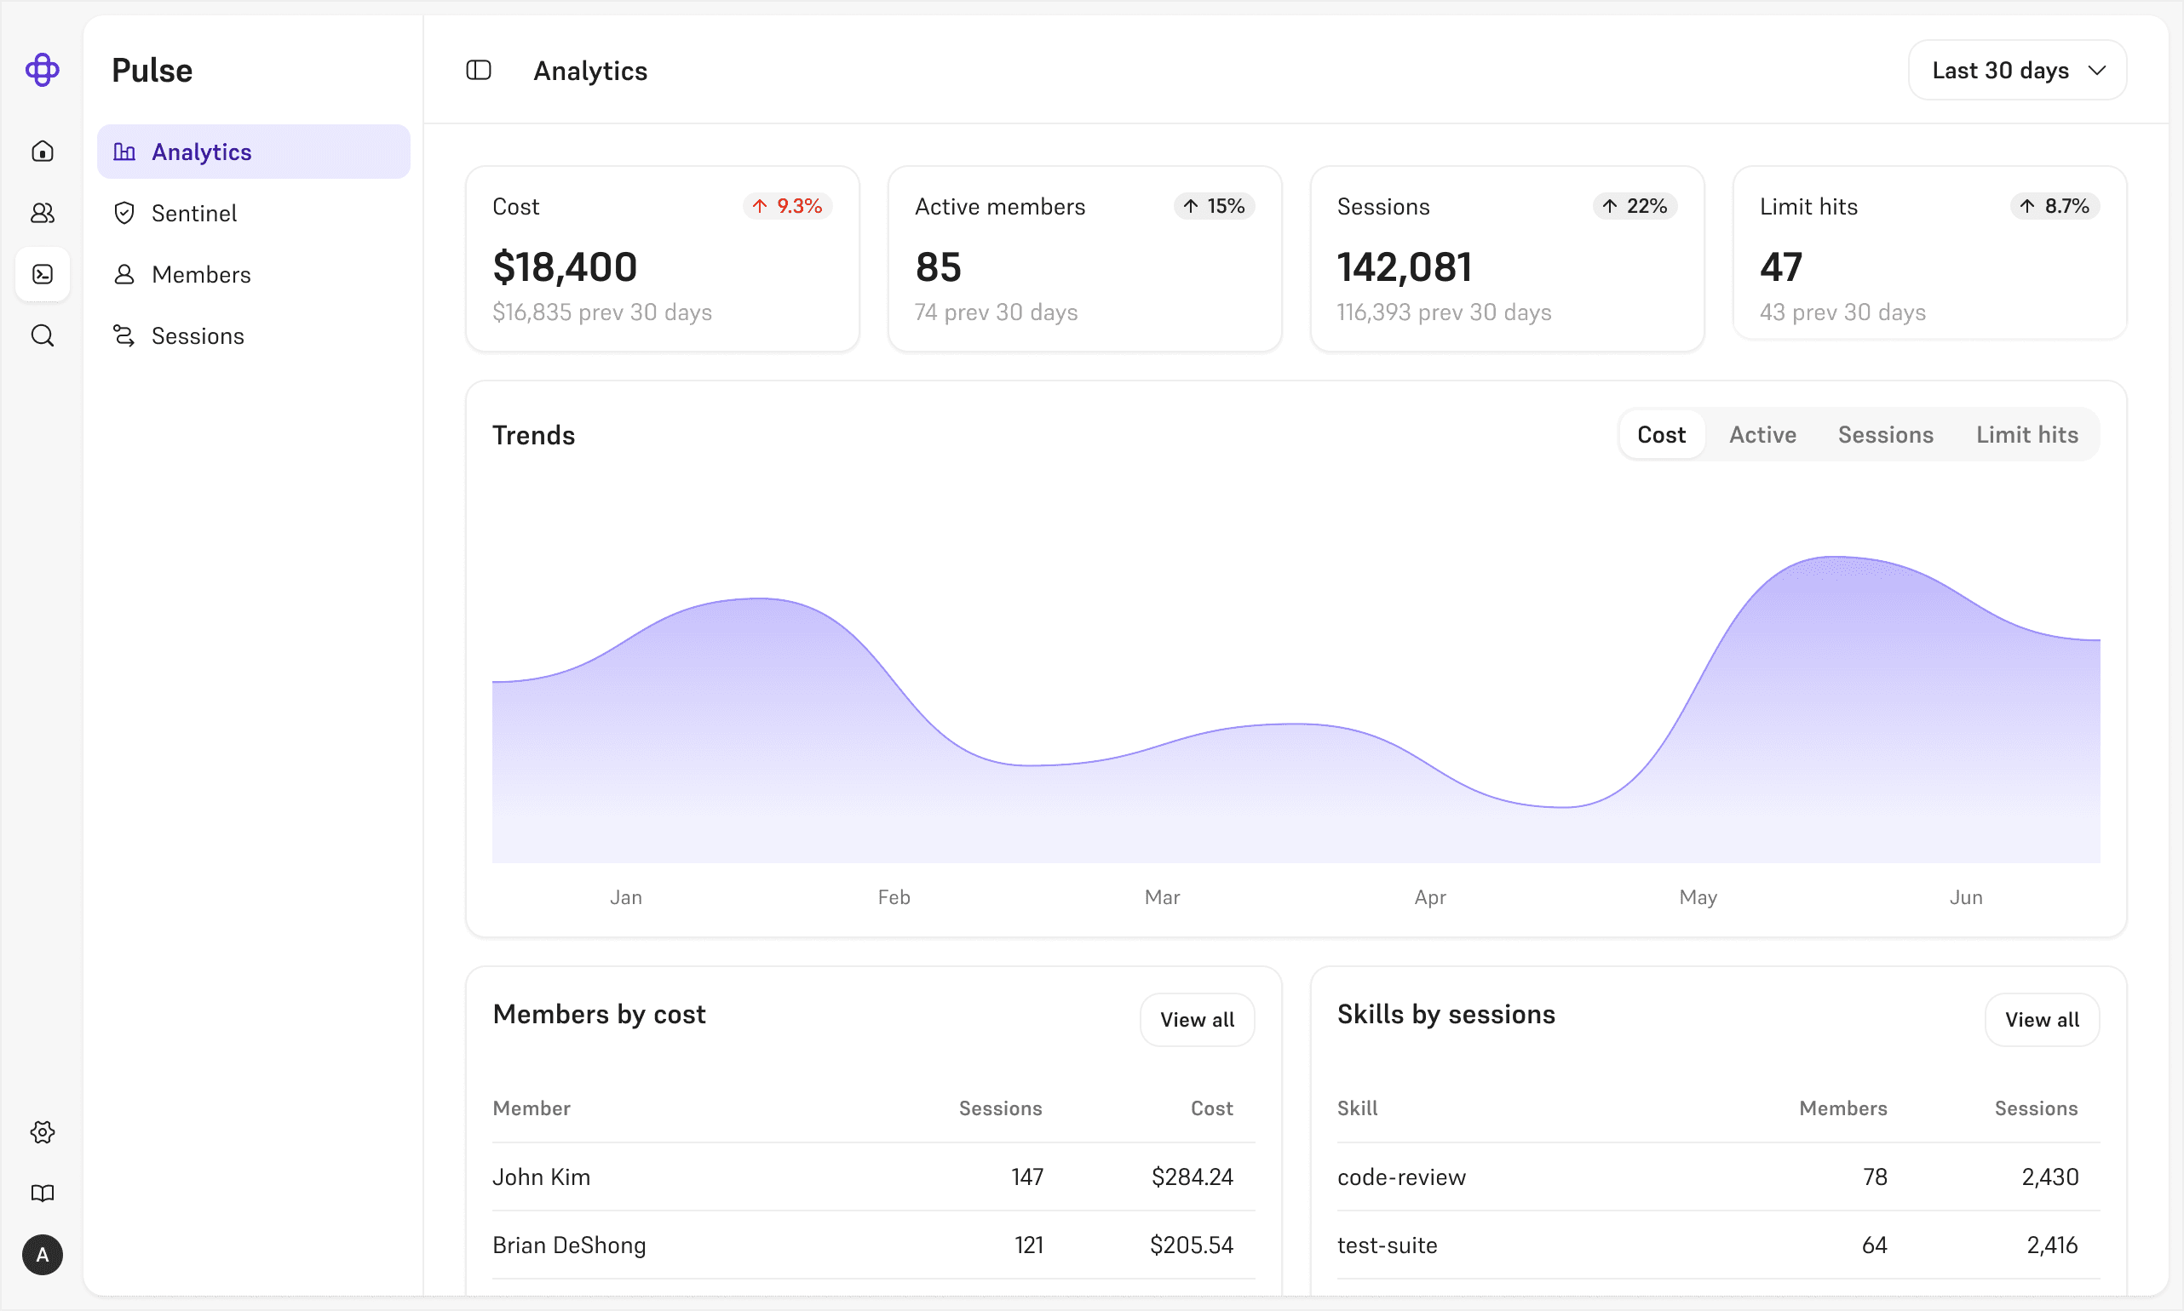This screenshot has width=2184, height=1311.
Task: Switch Trends chart to Sessions
Action: 1884,435
